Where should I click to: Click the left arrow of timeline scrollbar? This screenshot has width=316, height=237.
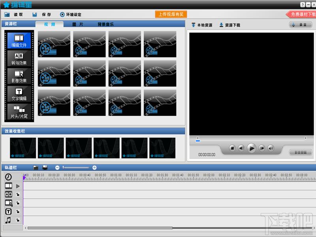25,228
